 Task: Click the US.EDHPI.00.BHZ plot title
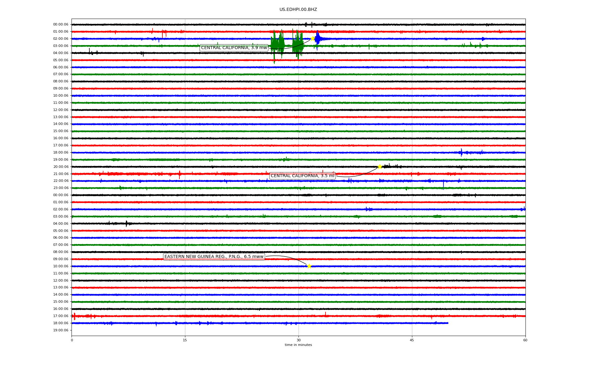(298, 10)
